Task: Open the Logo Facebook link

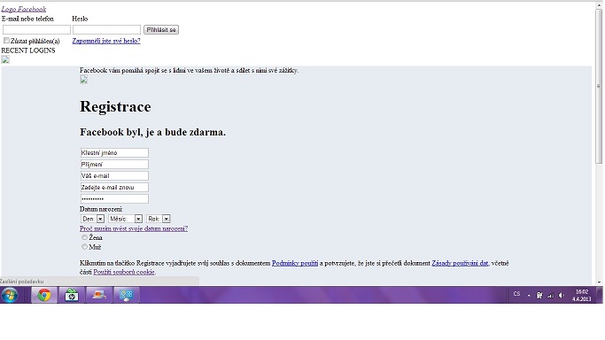Action: [24, 9]
